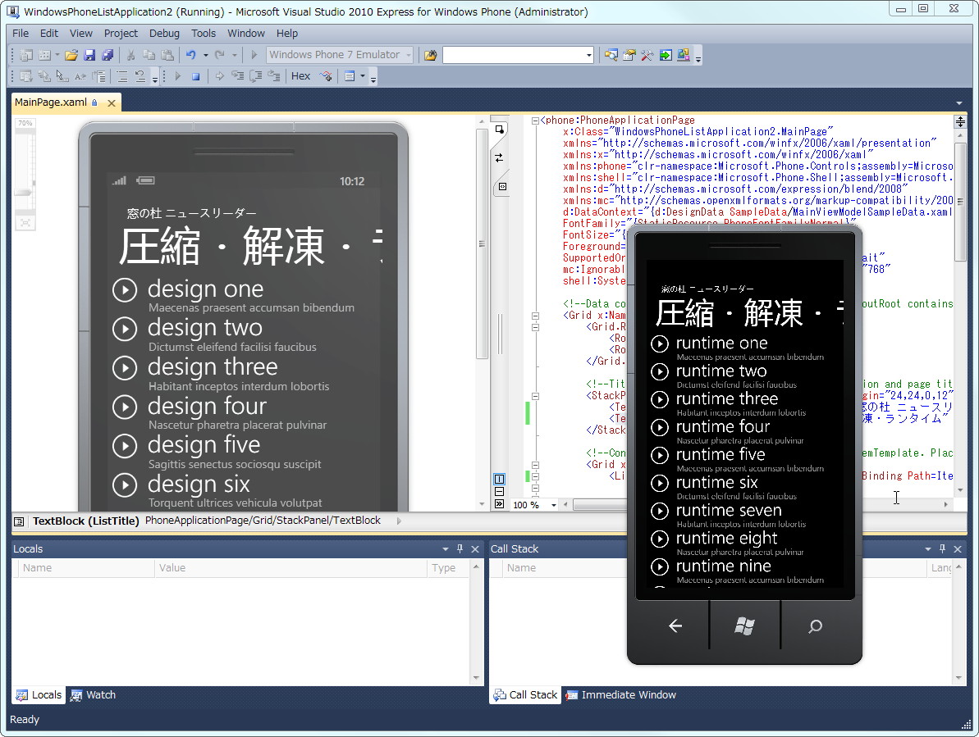Open the document tabs list dropdown arrow

[959, 102]
